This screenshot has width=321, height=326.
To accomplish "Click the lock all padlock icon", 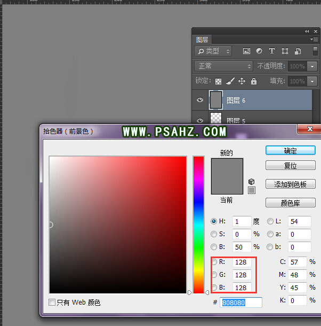I will pos(254,81).
